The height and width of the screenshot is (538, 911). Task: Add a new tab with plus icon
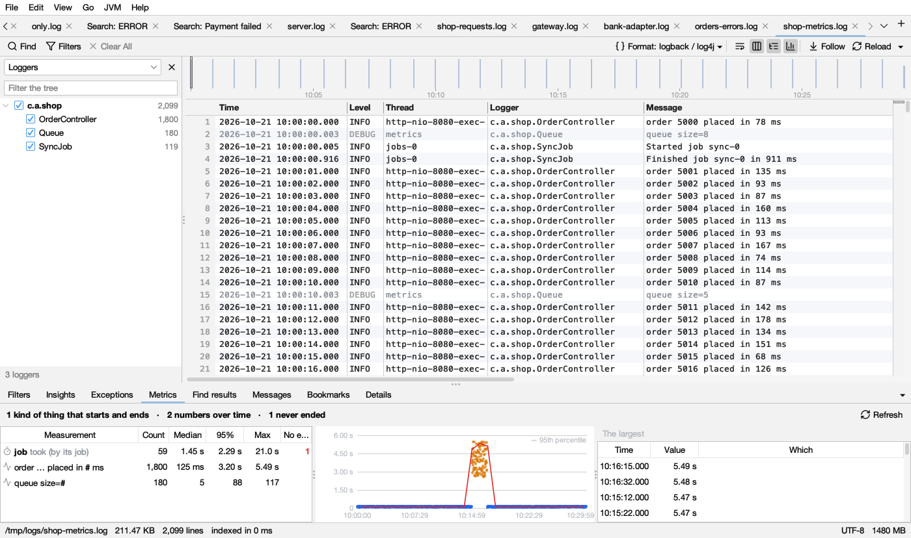click(x=901, y=24)
